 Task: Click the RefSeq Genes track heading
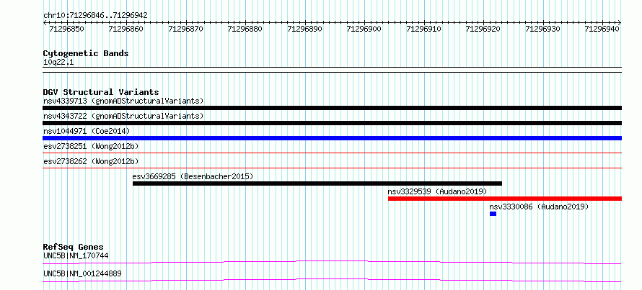[73, 247]
